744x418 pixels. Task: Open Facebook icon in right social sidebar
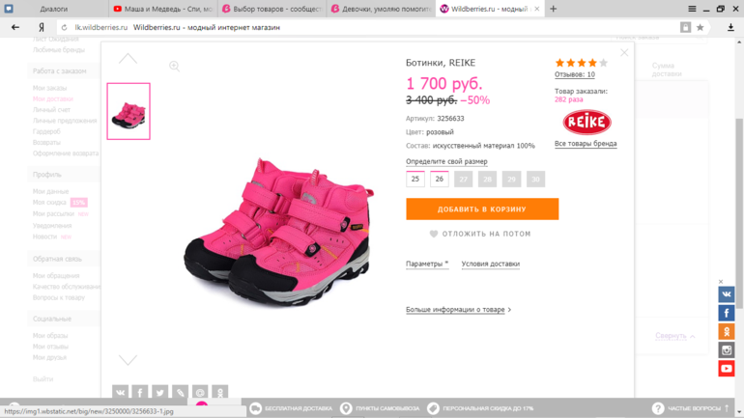tap(726, 313)
